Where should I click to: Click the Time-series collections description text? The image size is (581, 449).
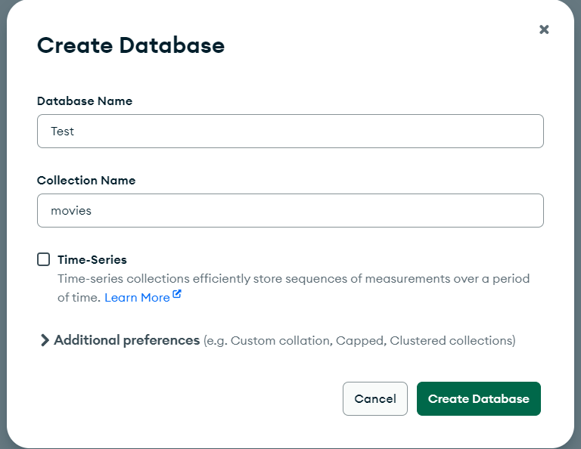coord(294,278)
